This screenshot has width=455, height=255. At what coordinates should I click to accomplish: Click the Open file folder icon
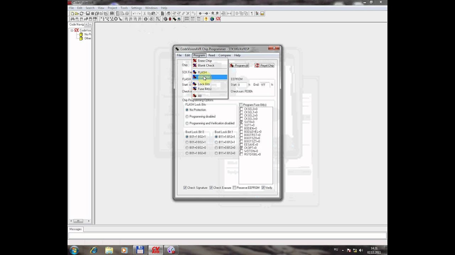coord(76,13)
